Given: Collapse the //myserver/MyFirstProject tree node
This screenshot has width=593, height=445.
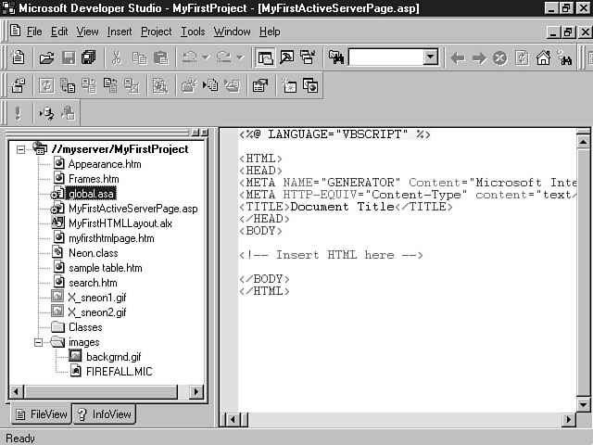Looking at the screenshot, I should pos(21,148).
